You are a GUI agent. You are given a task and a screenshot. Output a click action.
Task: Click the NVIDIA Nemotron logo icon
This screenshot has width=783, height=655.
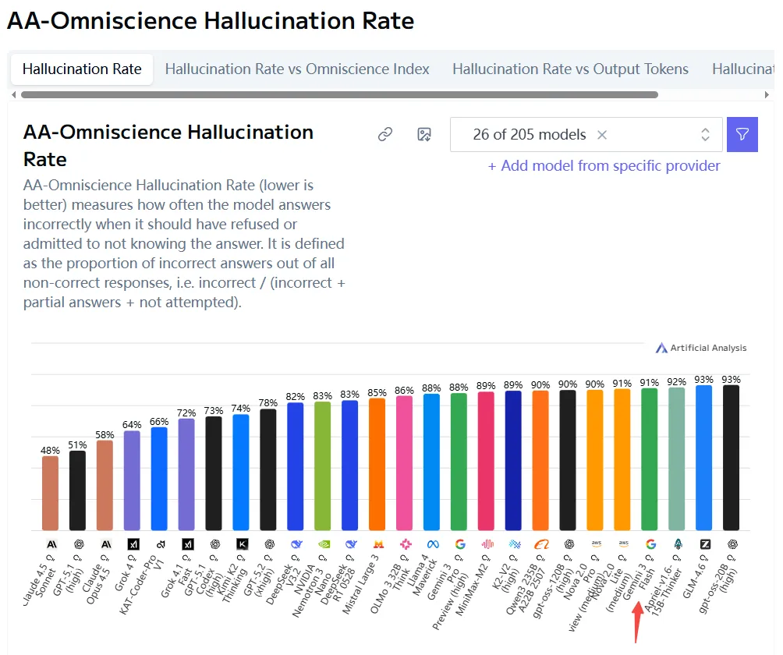[x=323, y=544]
